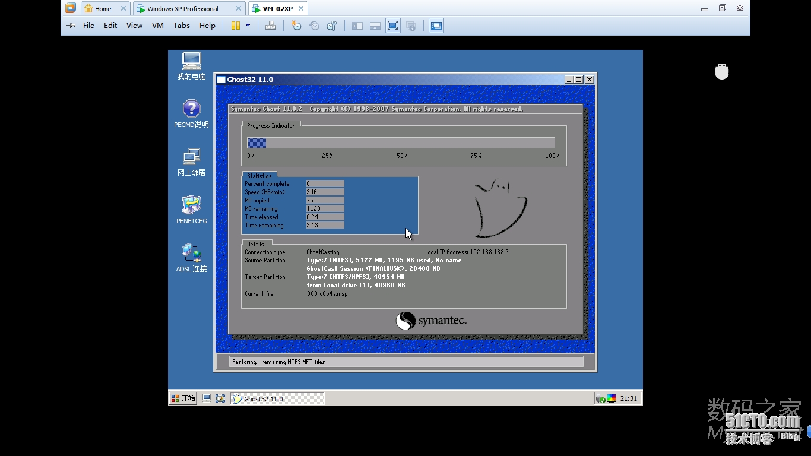The width and height of the screenshot is (811, 456).
Task: Switch to Unity mode
Action: coord(411,26)
